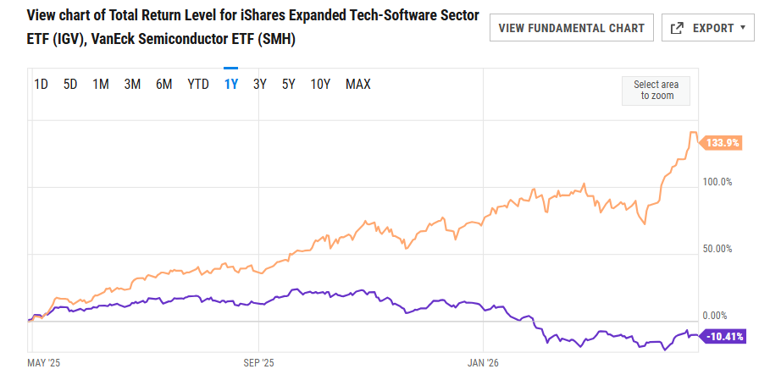Click the orange 133.9% value label
This screenshot has height=380, width=781.
723,143
